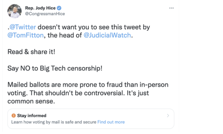Image resolution: width=223 pixels, height=134 pixels.
Task: Open the tweet's three-dot more options menu
Action: point(171,8)
